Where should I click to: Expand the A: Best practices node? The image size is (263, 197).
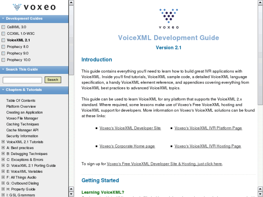[x=3, y=148]
